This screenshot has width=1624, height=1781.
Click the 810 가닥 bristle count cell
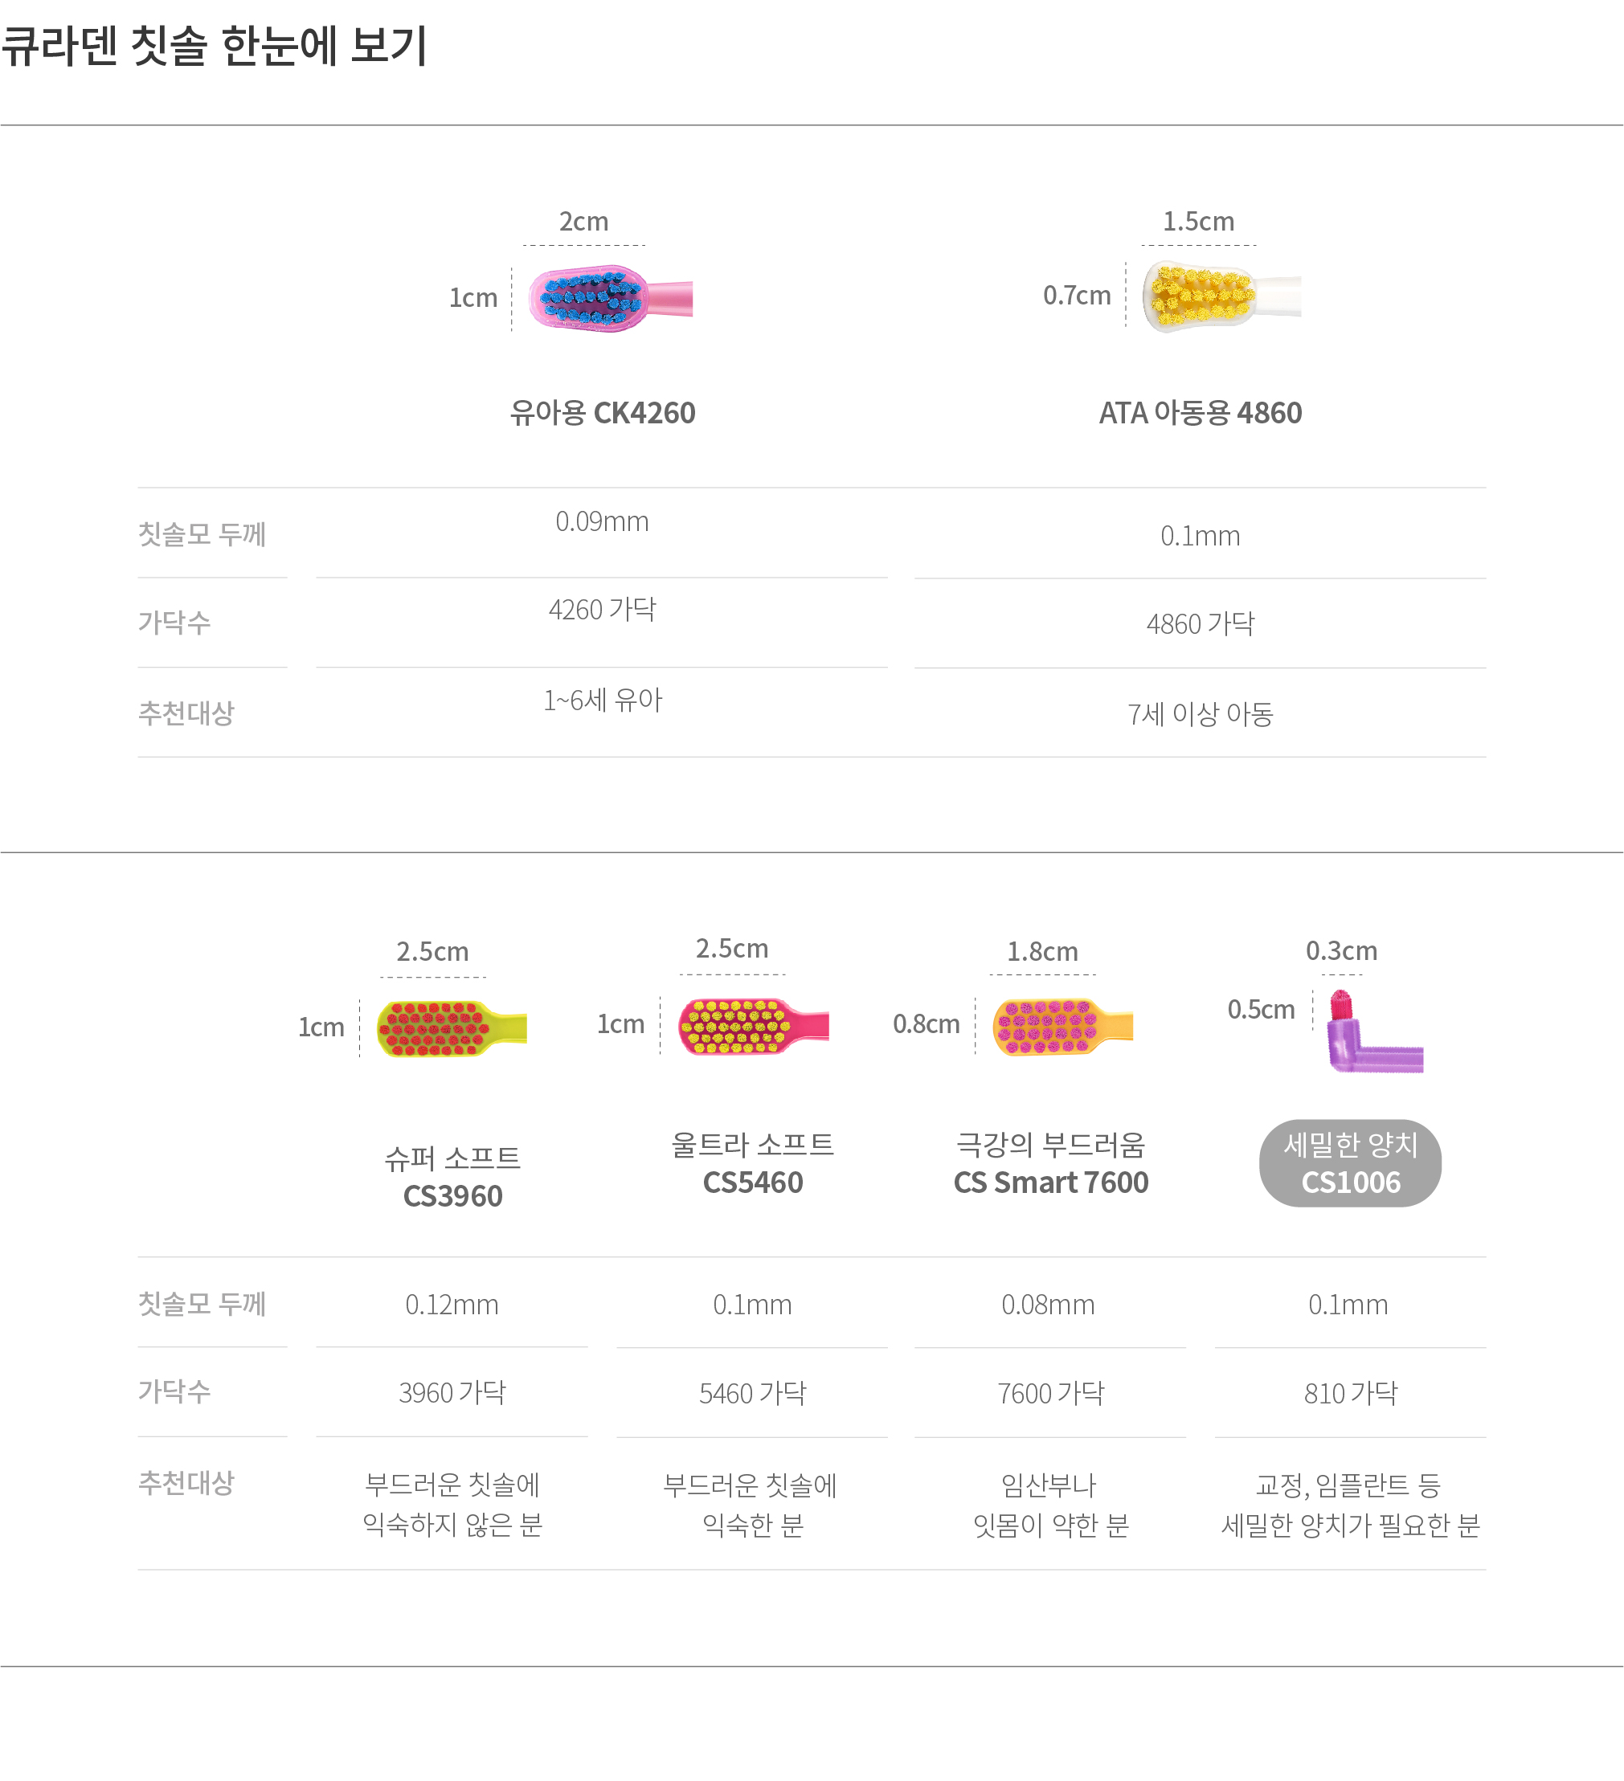(x=1350, y=1393)
